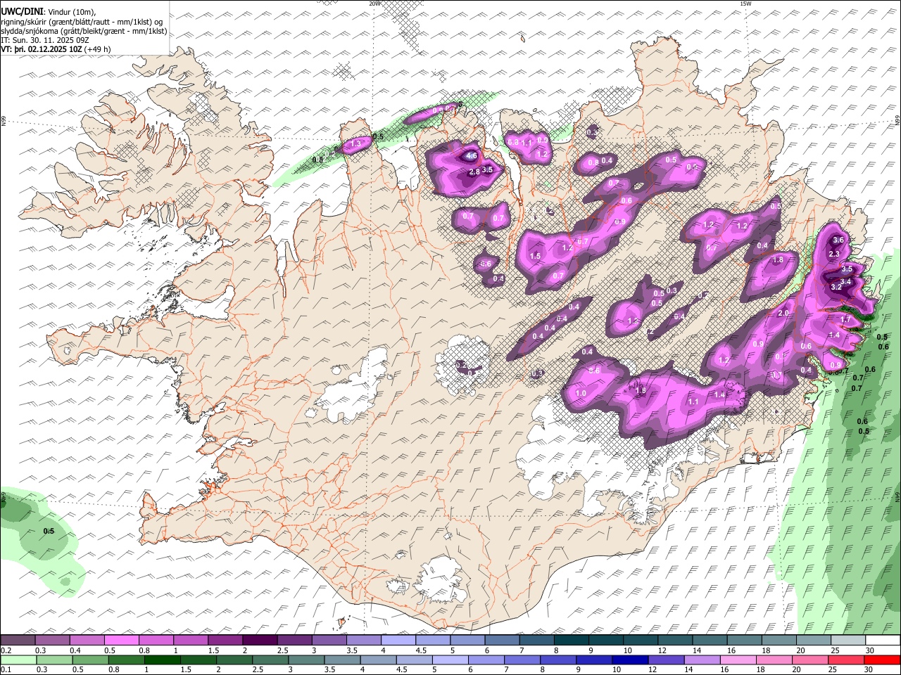Click the red 25 swatch in lower legend row

click(847, 660)
